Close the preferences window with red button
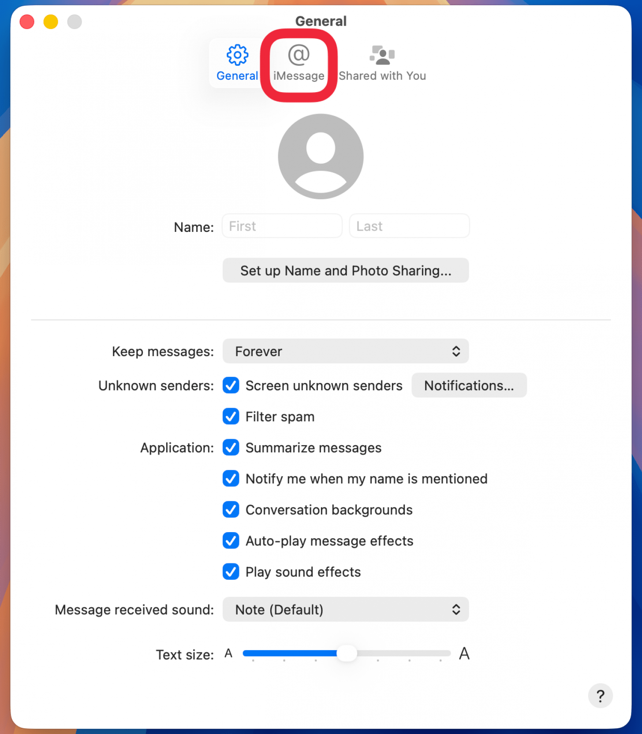 (x=27, y=22)
